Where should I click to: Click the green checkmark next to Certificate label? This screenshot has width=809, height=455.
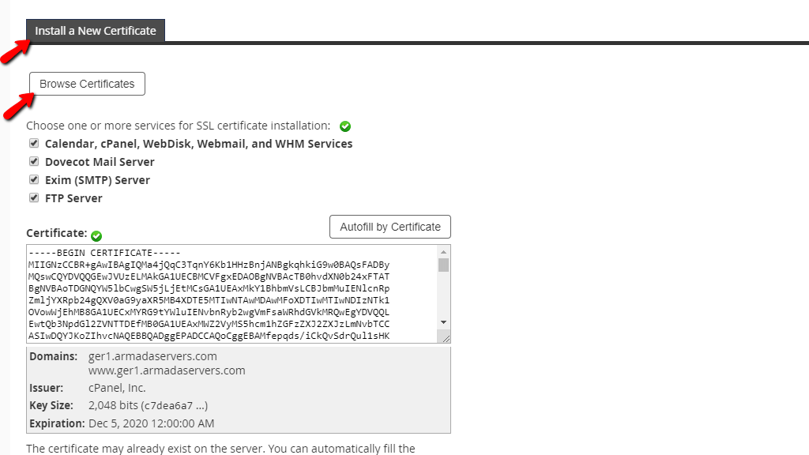coord(96,235)
